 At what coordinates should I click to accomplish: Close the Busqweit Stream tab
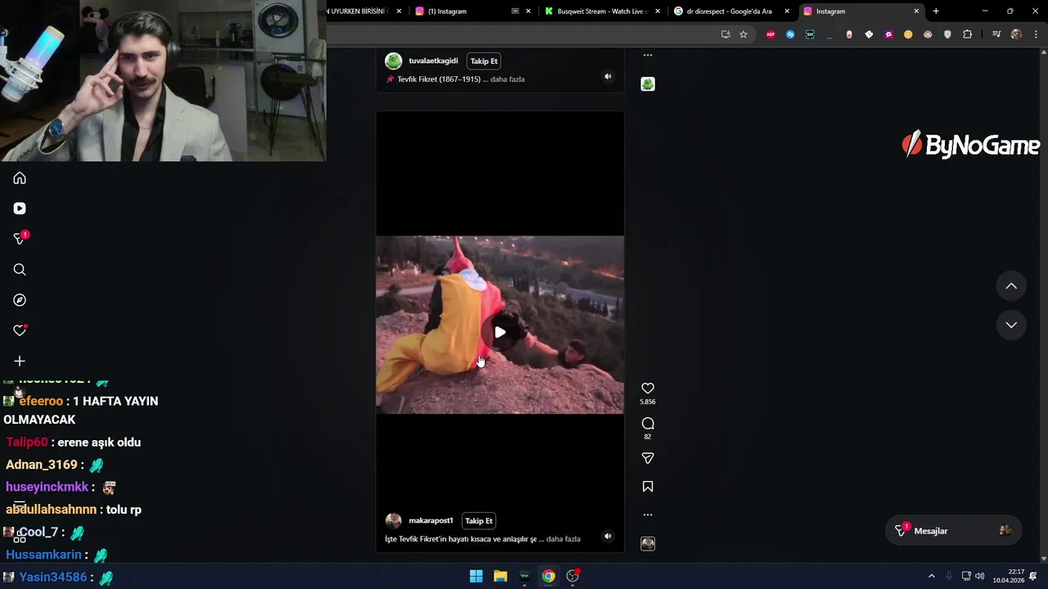point(657,11)
